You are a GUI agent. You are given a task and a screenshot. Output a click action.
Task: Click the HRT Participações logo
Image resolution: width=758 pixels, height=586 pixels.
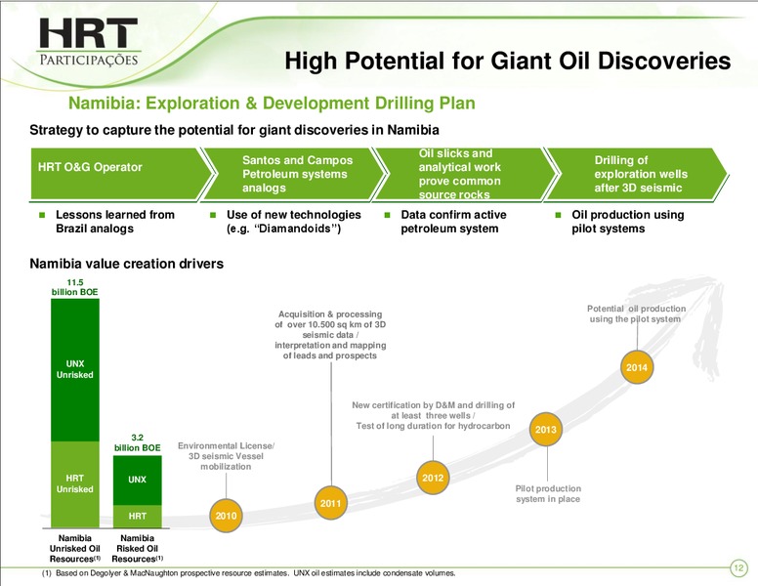click(89, 43)
